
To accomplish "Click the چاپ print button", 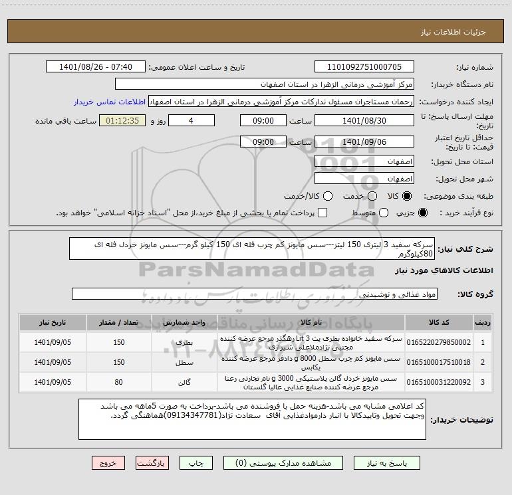I will (196, 463).
